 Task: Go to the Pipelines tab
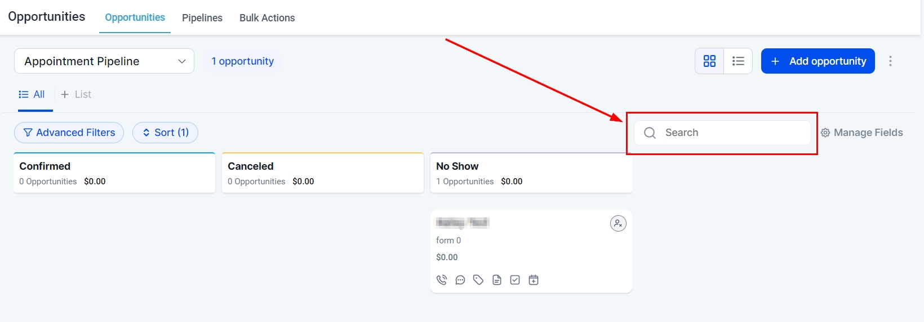point(202,18)
